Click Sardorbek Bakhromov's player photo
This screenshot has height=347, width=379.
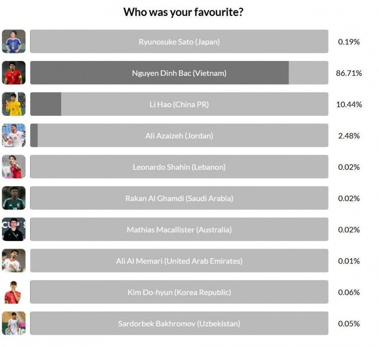(x=14, y=323)
